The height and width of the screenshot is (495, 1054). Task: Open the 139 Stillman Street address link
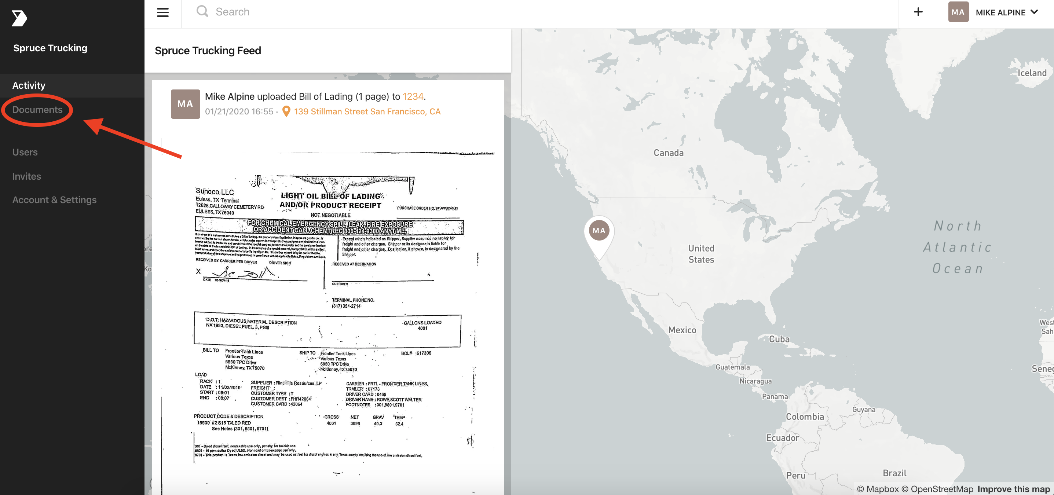coord(367,111)
